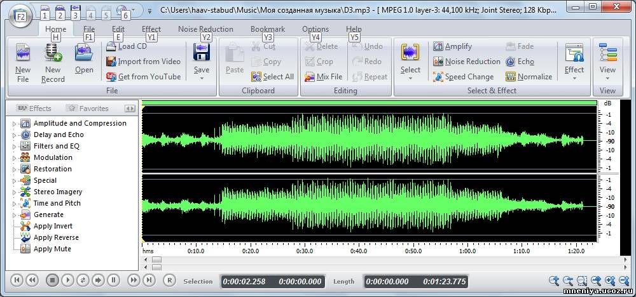Click the green overview bar above waveform
This screenshot has height=297, width=636.
(x=369, y=103)
